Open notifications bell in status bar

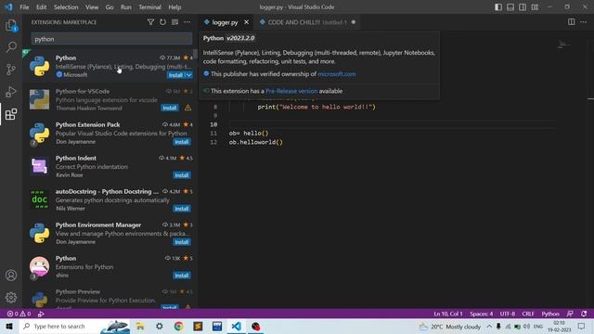(x=584, y=314)
